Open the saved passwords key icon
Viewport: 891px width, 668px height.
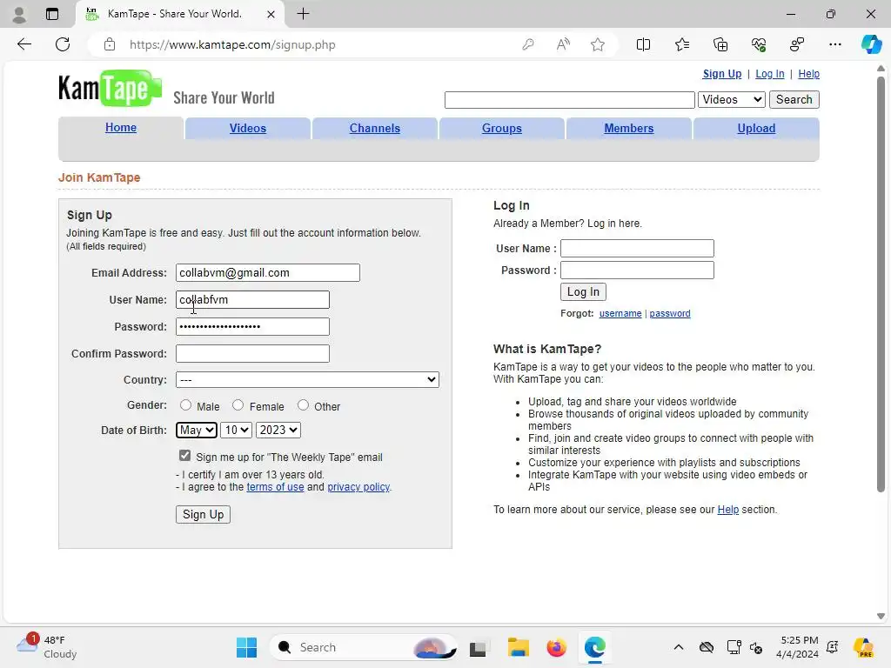coord(528,44)
